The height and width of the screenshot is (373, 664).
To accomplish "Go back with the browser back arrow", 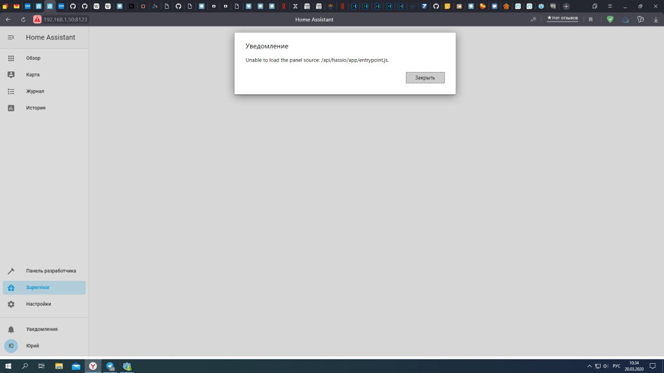I will [8, 19].
